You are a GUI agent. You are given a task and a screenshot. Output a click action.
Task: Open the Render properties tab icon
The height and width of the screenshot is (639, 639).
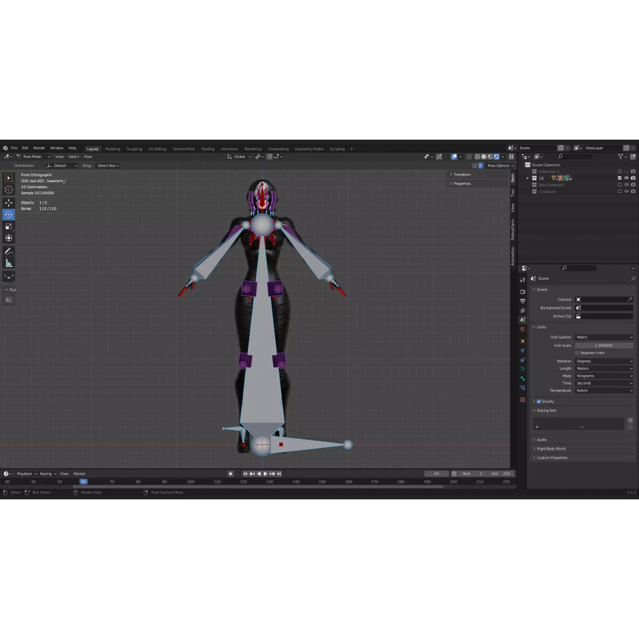click(523, 292)
